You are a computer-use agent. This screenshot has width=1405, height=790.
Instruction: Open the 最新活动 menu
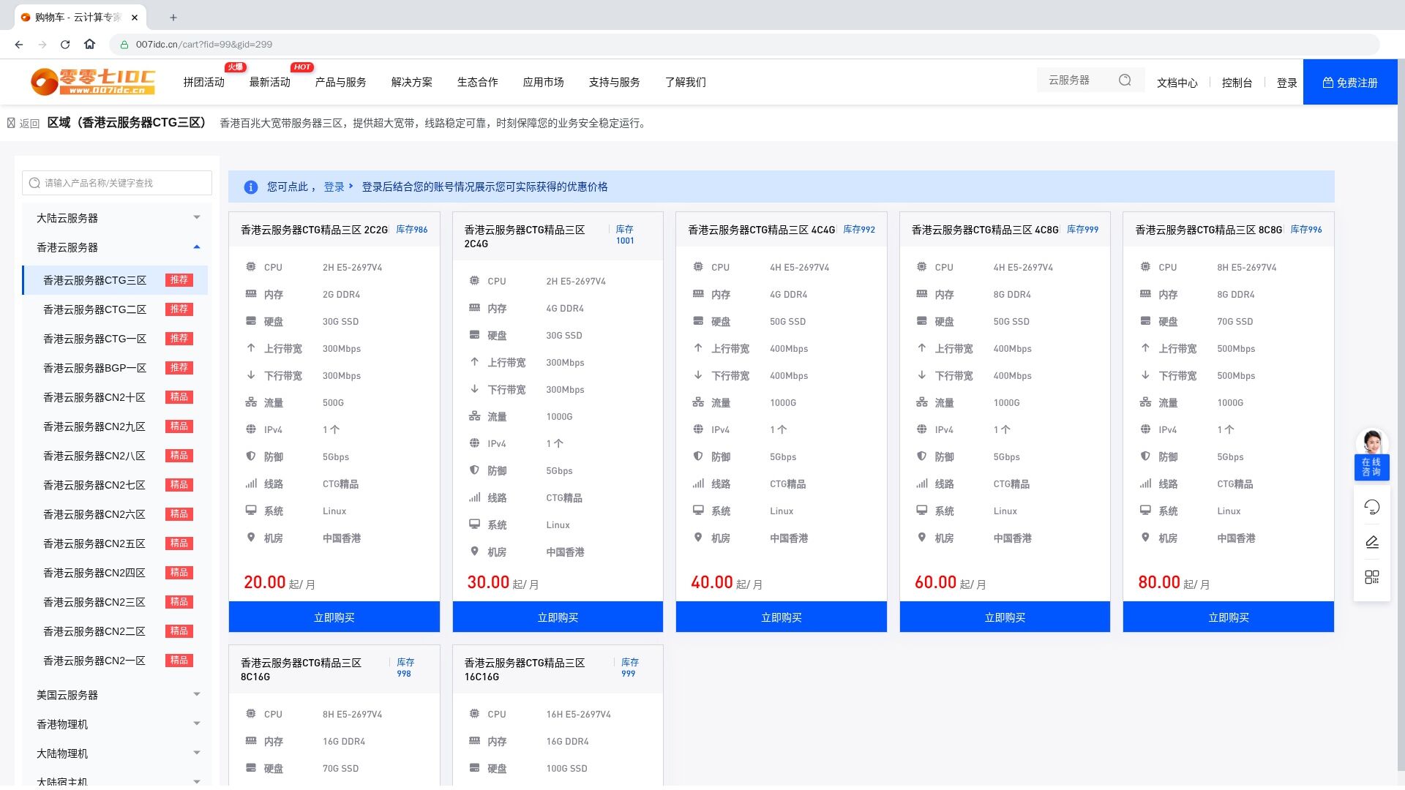270,82
